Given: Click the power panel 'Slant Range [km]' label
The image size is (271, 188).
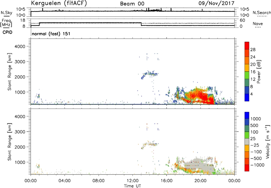Looking at the screenshot, I should coord(9,72).
